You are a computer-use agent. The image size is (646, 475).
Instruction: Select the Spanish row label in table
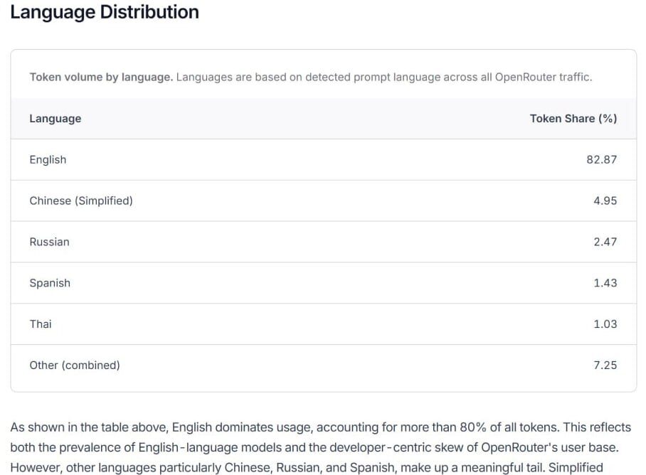point(50,283)
